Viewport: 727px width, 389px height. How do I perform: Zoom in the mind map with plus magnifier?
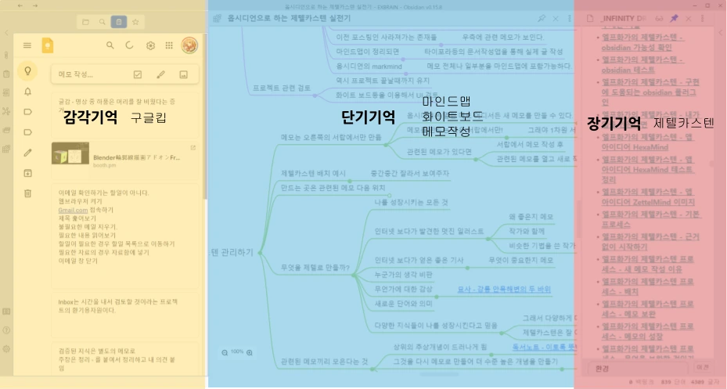[x=250, y=353]
